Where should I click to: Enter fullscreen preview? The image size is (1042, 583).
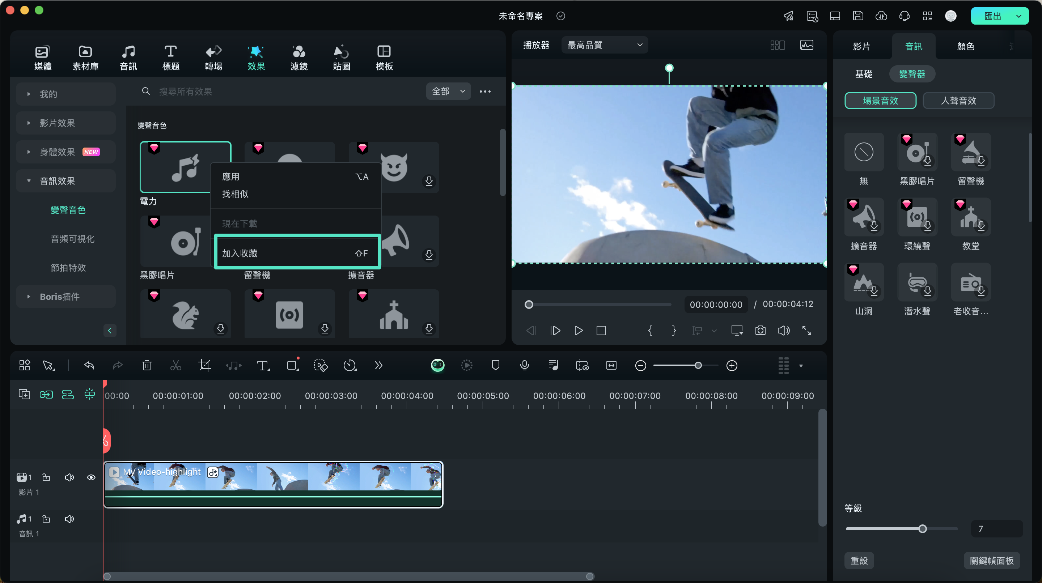point(806,331)
